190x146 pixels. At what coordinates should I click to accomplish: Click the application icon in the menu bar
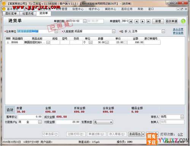(x=4, y=9)
